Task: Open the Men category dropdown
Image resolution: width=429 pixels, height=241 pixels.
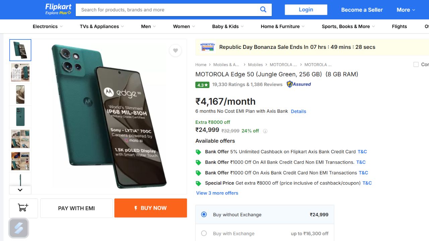Action: [148, 26]
